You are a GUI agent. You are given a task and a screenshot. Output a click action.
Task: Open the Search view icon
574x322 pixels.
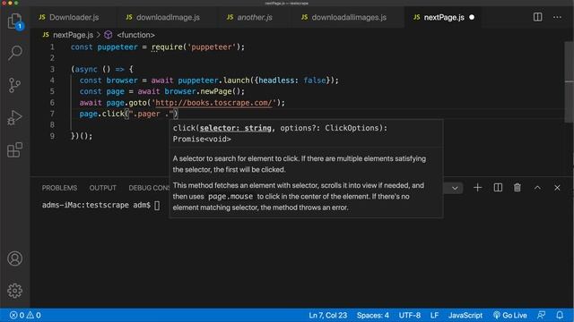14,53
